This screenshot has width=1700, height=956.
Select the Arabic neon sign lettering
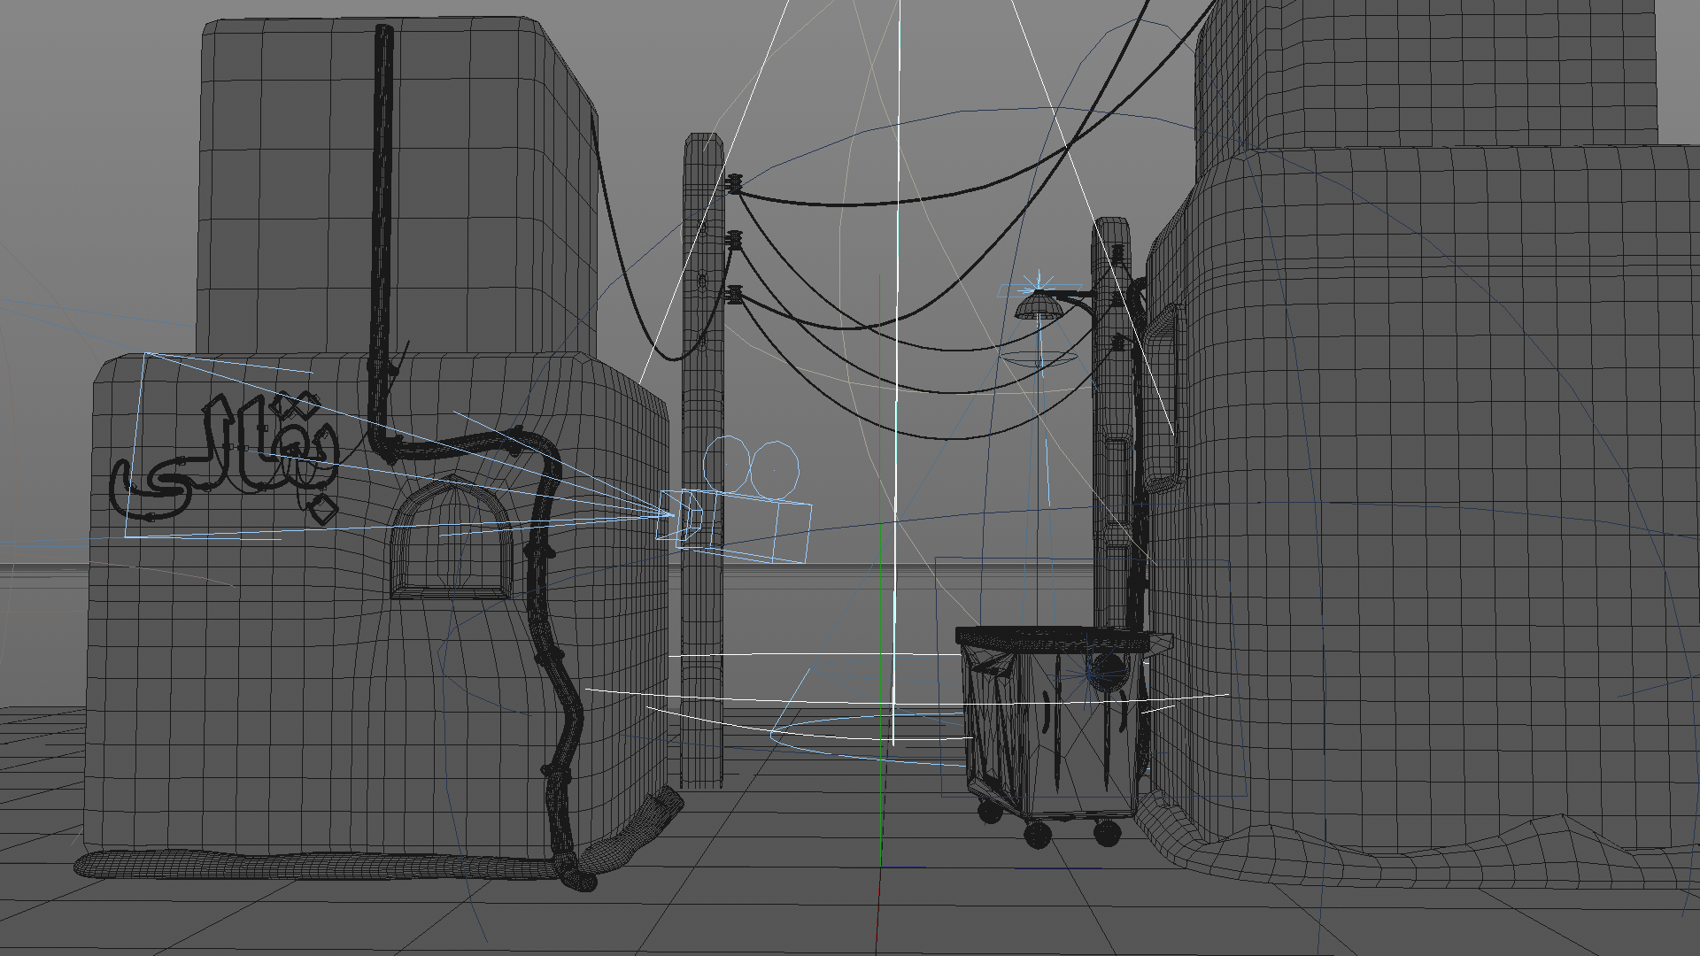pyautogui.click(x=226, y=447)
